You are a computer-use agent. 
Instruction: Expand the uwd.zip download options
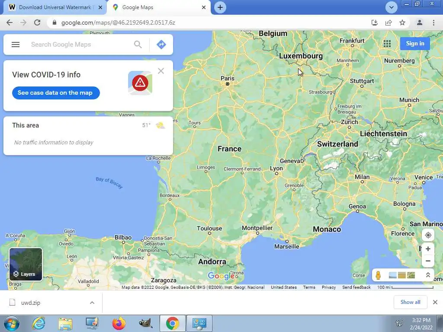[92, 303]
